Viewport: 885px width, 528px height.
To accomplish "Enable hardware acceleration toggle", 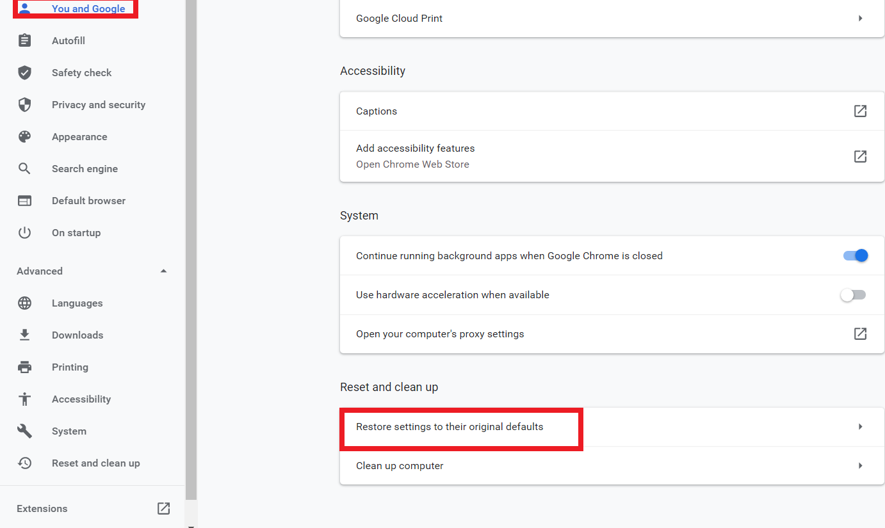I will click(853, 295).
